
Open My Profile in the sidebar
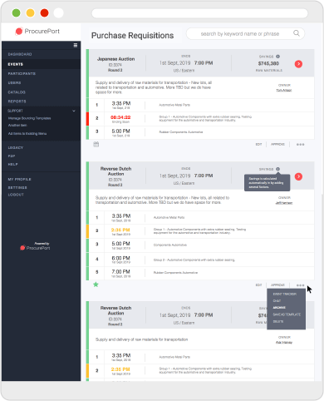19,179
